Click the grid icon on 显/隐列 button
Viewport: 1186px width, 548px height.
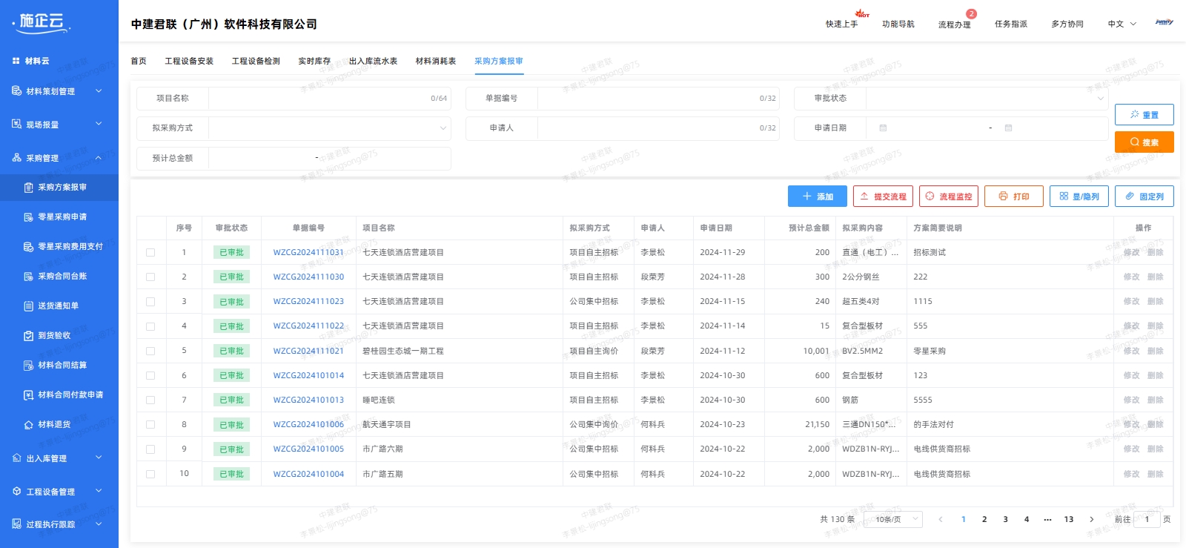coord(1064,197)
